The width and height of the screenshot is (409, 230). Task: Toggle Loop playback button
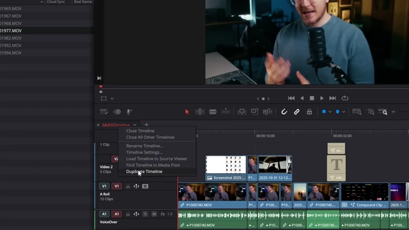(345, 98)
